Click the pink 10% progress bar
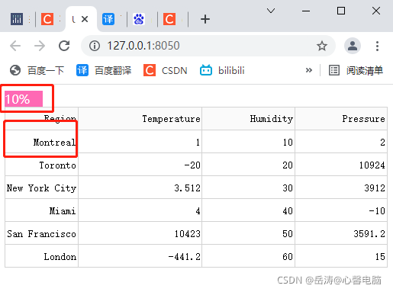This screenshot has height=292, width=393. pyautogui.click(x=24, y=99)
